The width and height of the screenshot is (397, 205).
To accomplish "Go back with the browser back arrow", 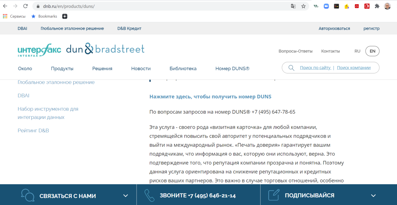I will click(x=5, y=6).
